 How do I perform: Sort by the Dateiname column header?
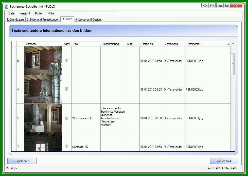(207, 44)
